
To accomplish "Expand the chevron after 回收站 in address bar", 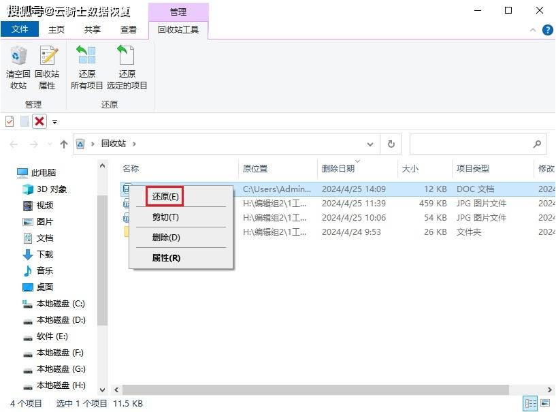I will [x=134, y=144].
